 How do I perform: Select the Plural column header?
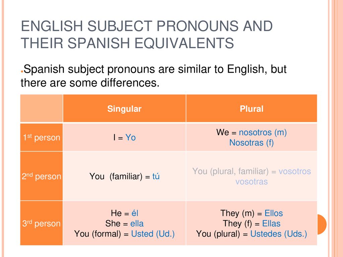tap(252, 109)
